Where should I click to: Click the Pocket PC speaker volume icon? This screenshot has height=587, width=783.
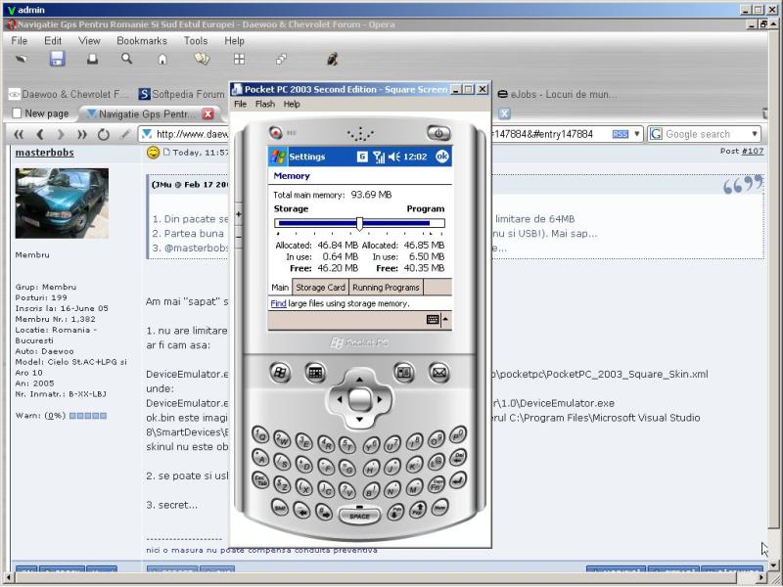394,157
